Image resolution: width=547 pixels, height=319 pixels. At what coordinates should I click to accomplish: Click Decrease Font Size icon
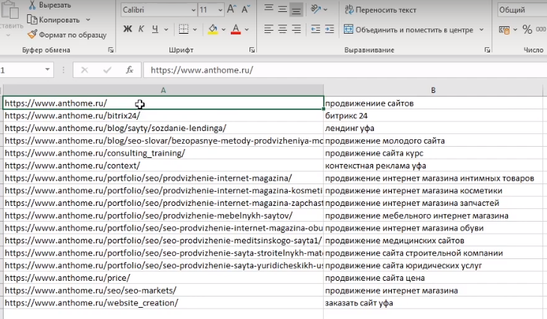click(246, 10)
